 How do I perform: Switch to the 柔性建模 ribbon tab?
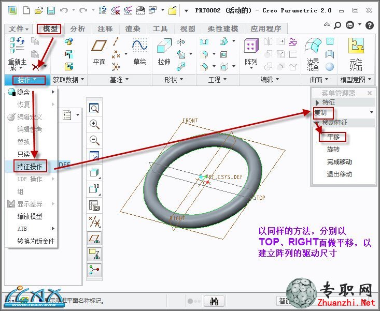[x=223, y=29]
